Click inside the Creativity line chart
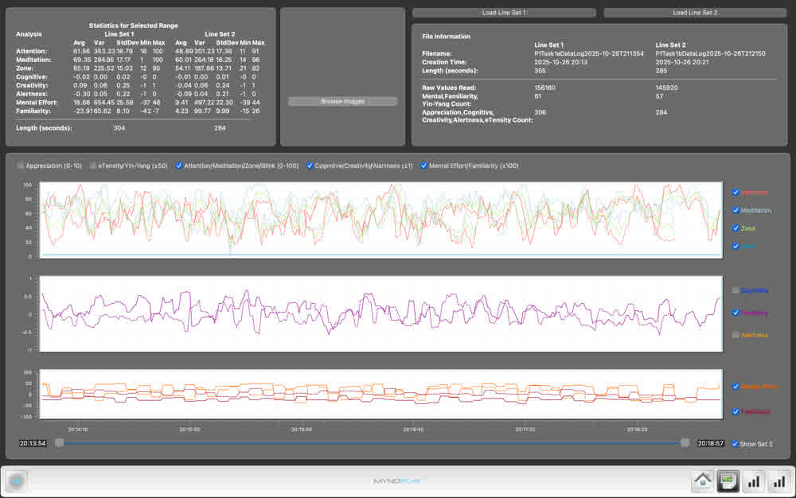 click(x=381, y=314)
